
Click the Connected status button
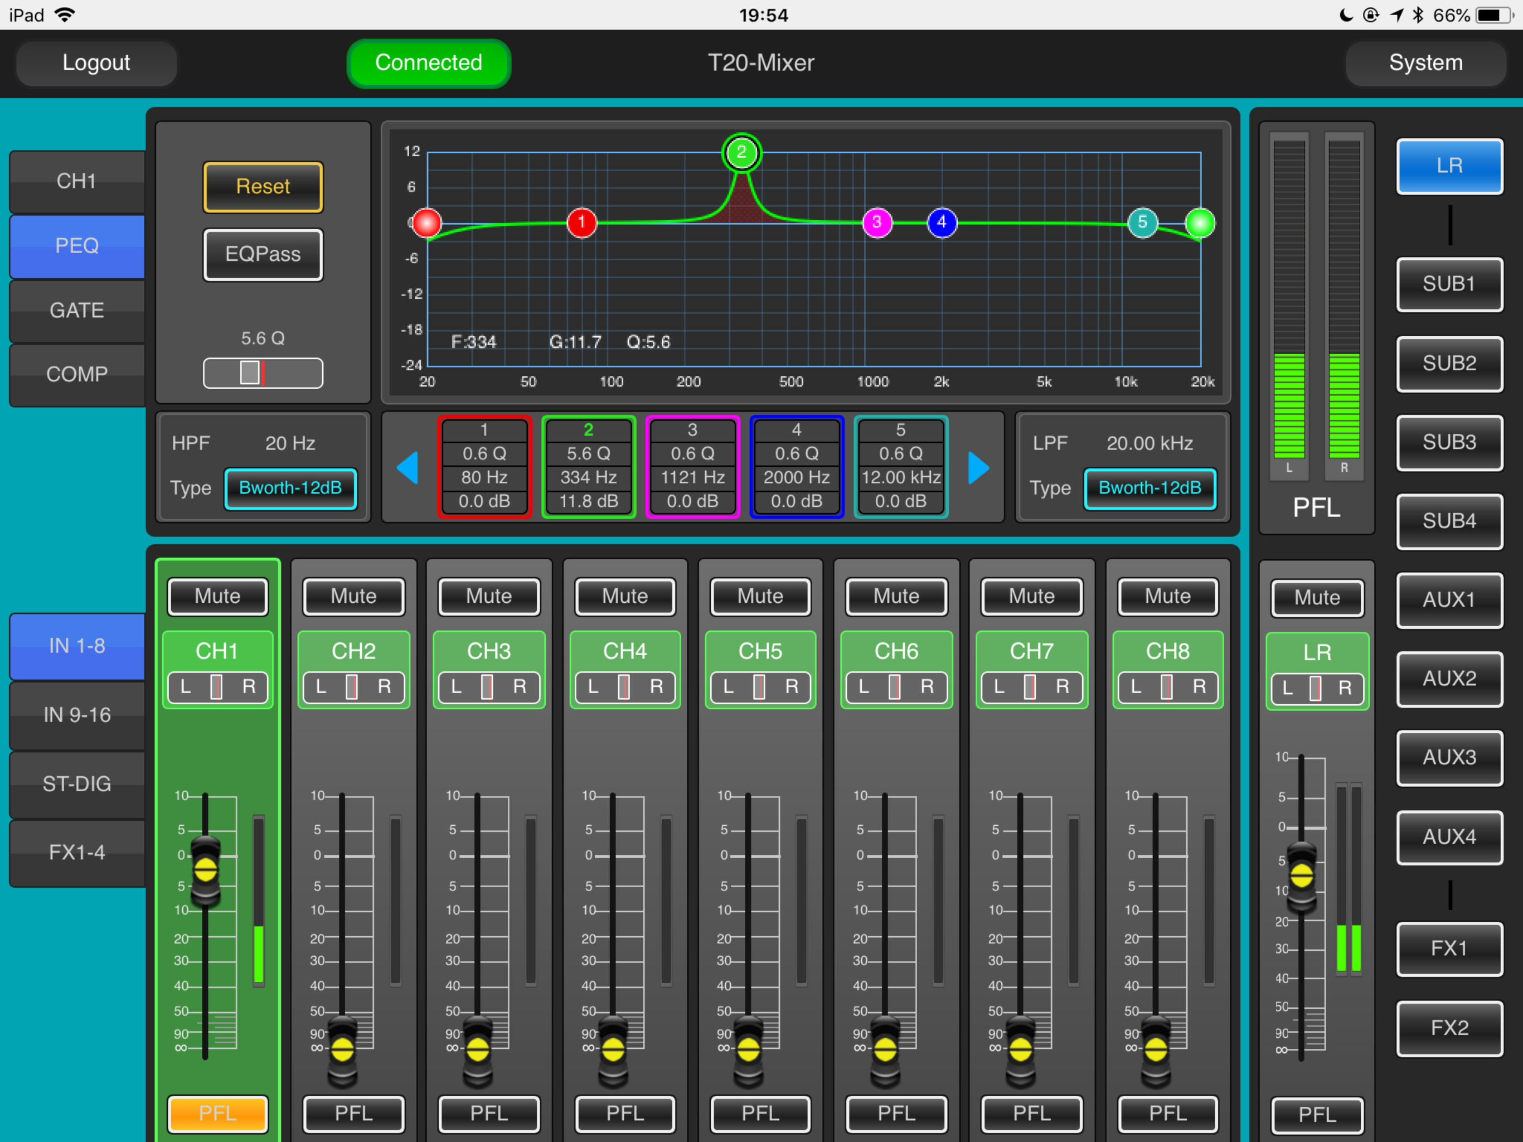[428, 62]
